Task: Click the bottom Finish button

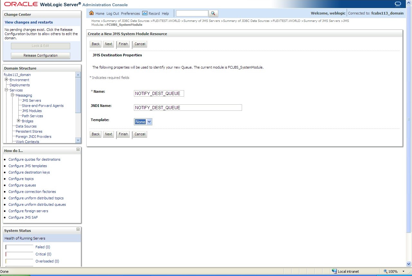Action: 123,134
